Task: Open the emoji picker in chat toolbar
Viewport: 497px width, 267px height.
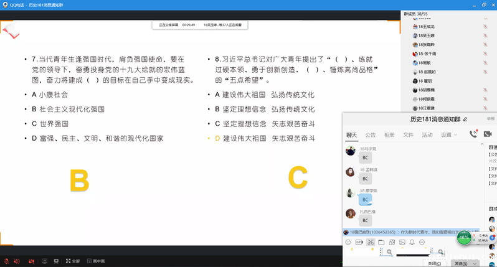Action: pyautogui.click(x=348, y=242)
